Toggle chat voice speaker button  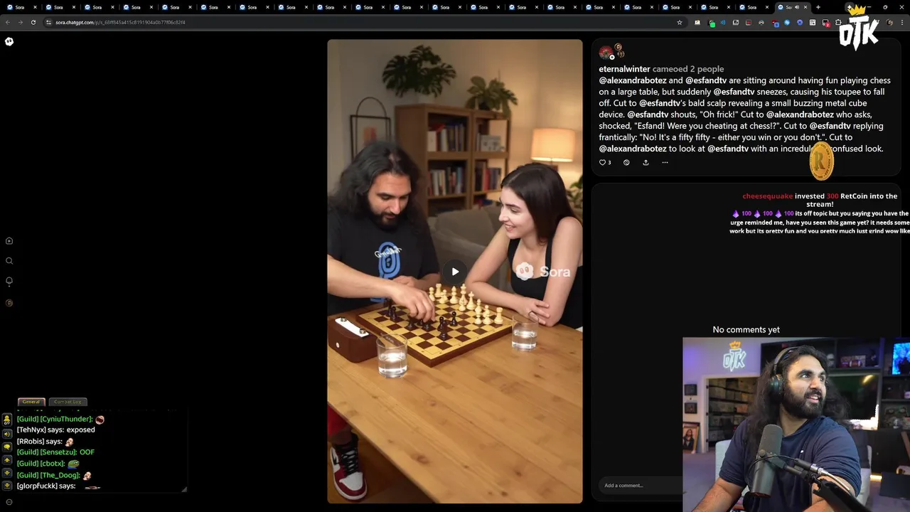pos(8,434)
